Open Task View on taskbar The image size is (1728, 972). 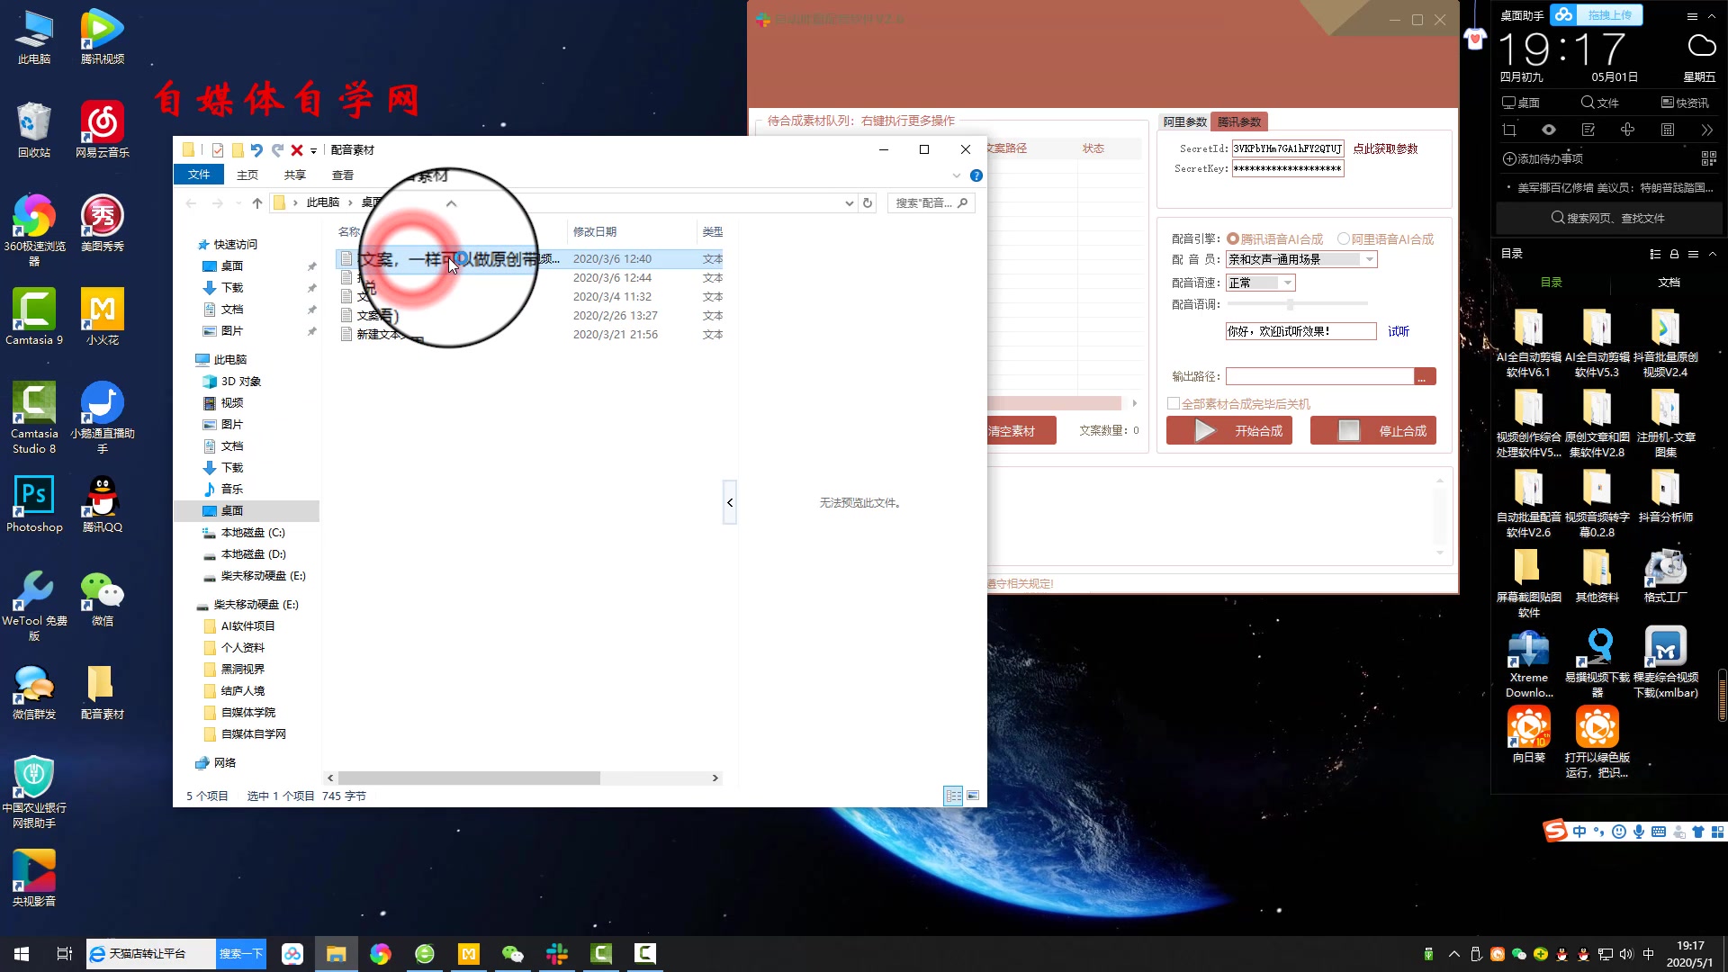[64, 954]
